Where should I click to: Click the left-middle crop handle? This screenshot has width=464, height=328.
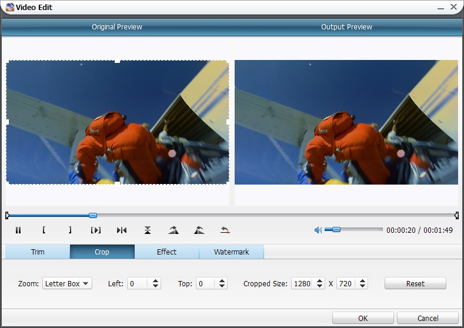pyautogui.click(x=7, y=122)
